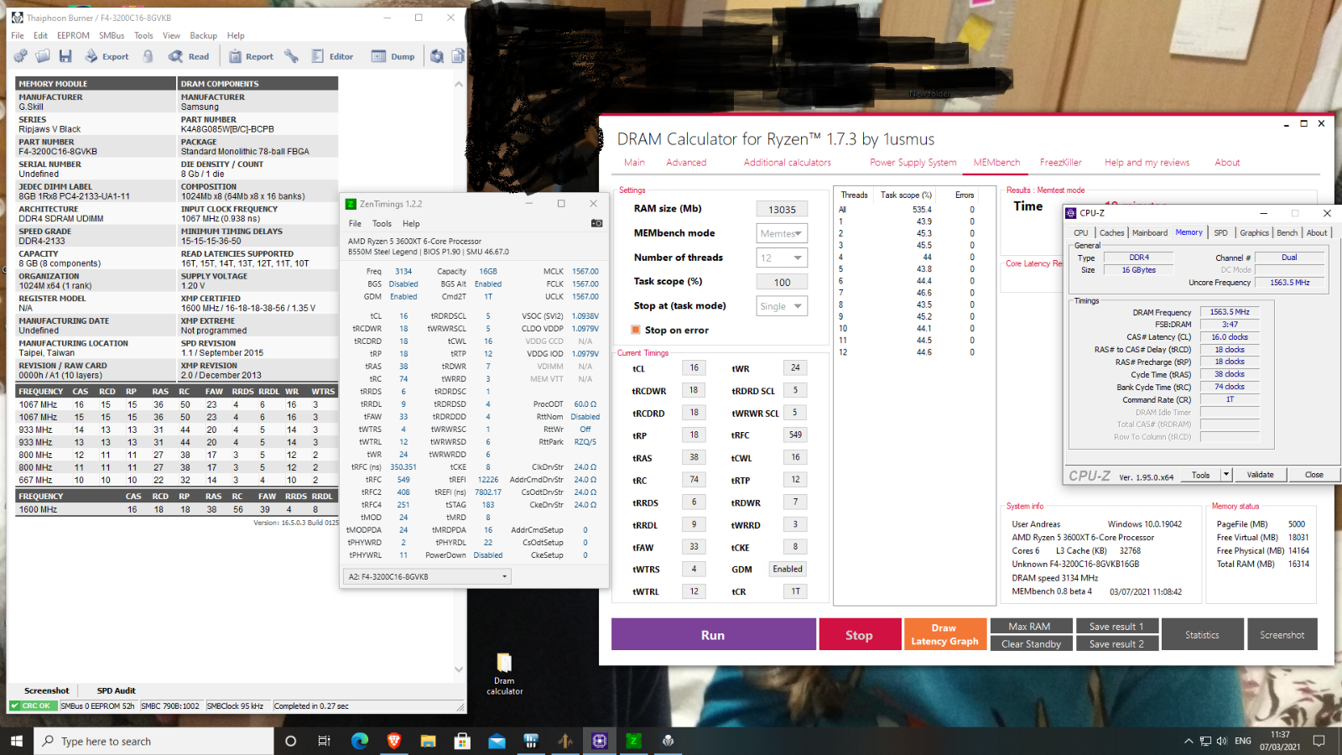Switch to Mainboard tab in CPU-Z
The image size is (1342, 755).
pyautogui.click(x=1149, y=232)
